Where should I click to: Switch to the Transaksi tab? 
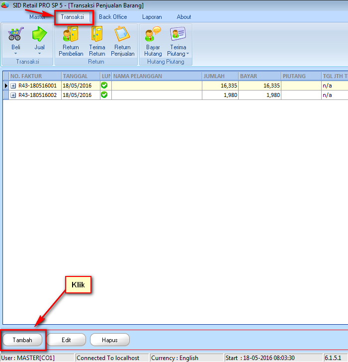click(72, 17)
